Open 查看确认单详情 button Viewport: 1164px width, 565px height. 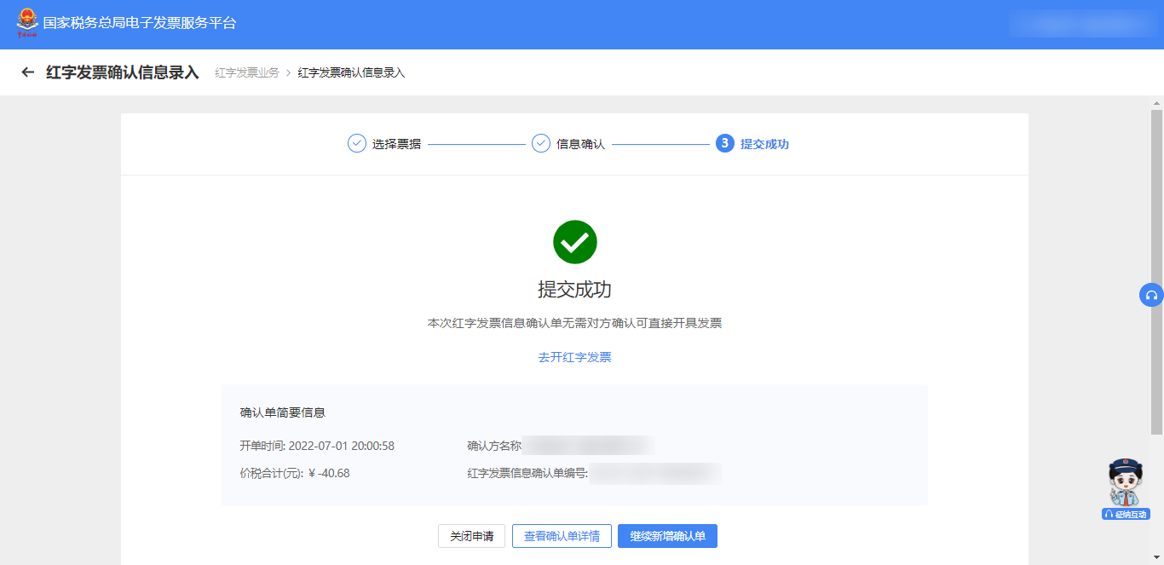click(562, 536)
